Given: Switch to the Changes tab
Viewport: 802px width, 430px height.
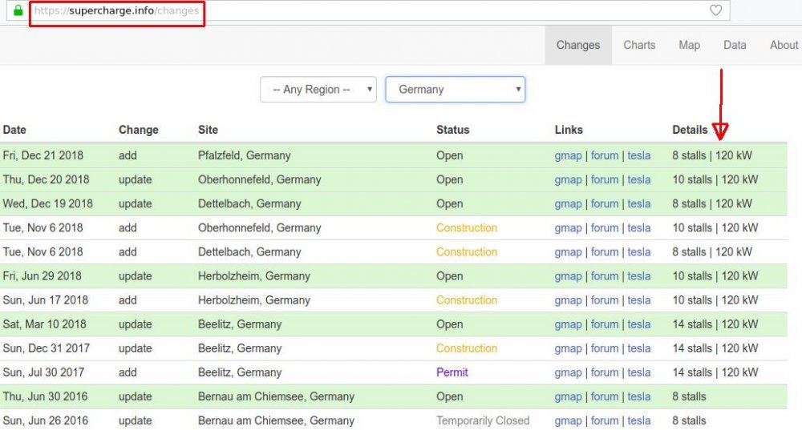Looking at the screenshot, I should [x=577, y=46].
